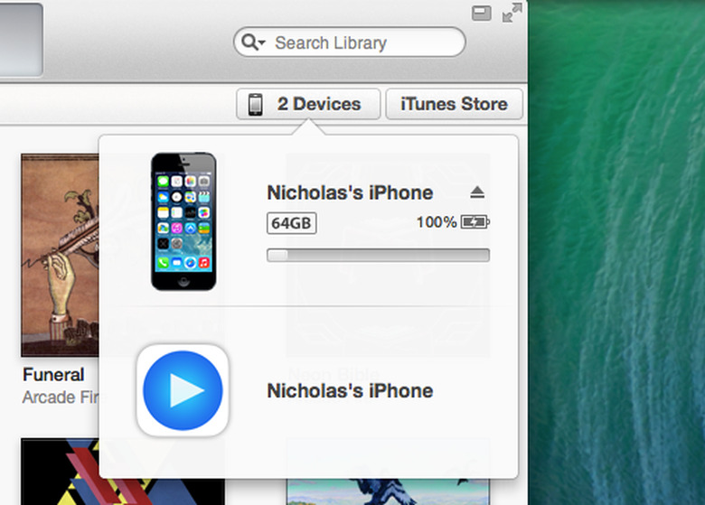Open the album cover below Funeral
705x505 pixels.
pos(60,472)
